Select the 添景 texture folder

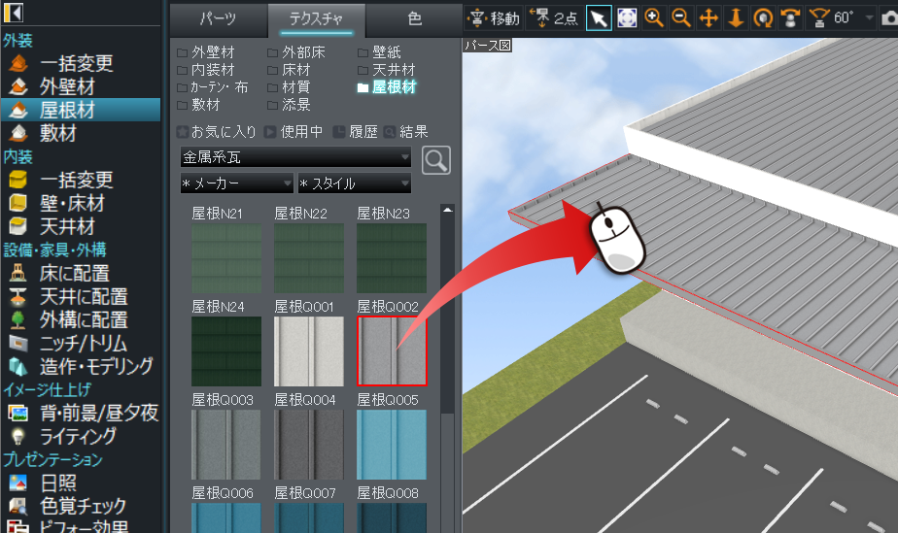point(290,105)
